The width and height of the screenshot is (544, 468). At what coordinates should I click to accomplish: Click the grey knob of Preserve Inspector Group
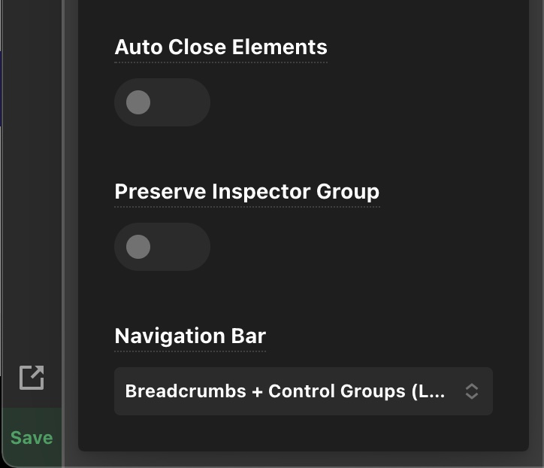pyautogui.click(x=138, y=247)
